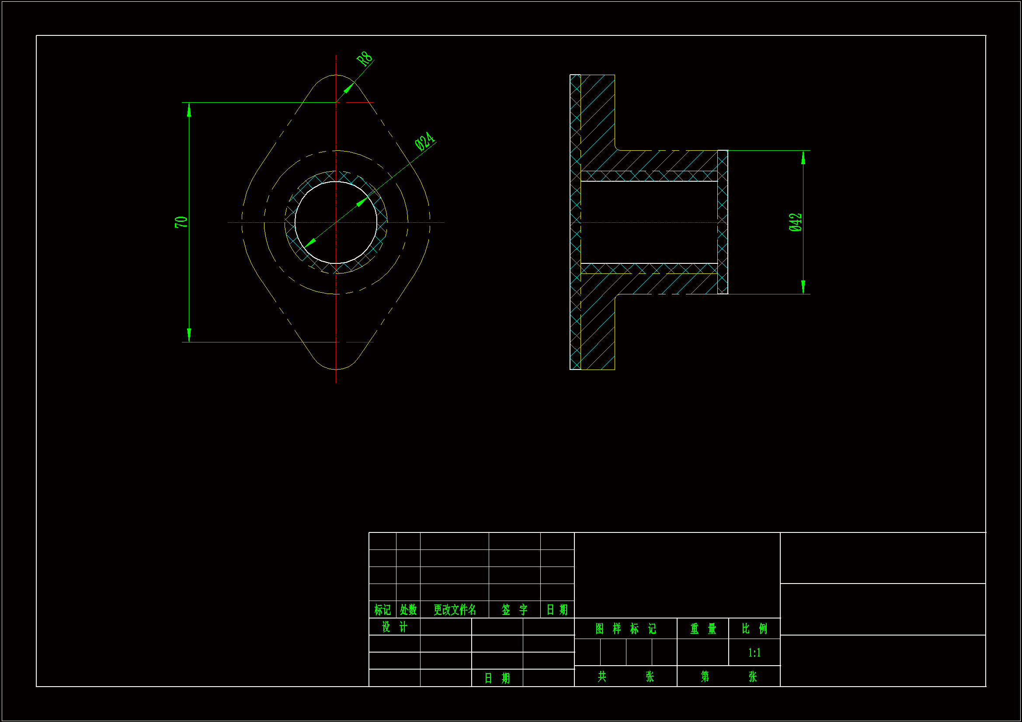Viewport: 1022px width, 722px height.
Task: Click the 共 sheet count label
Action: (x=602, y=677)
